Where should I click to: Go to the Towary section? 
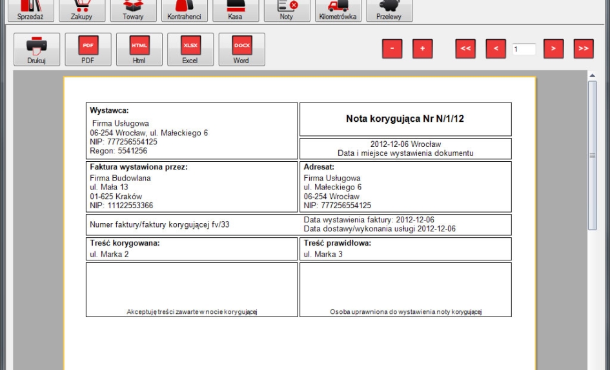(133, 10)
